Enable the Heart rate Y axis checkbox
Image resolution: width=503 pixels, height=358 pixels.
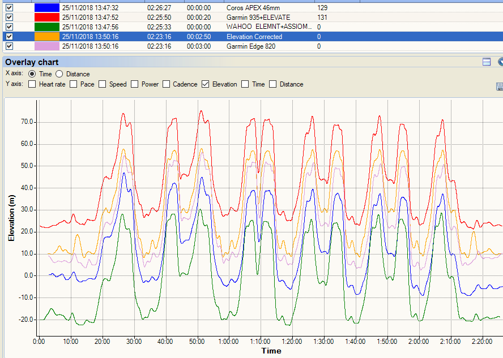(32, 84)
